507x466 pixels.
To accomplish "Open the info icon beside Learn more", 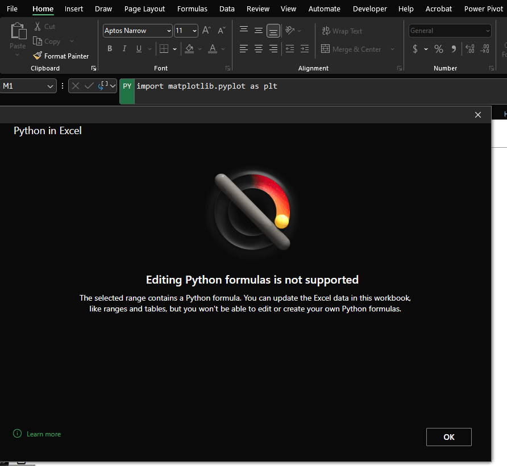I will [x=17, y=434].
